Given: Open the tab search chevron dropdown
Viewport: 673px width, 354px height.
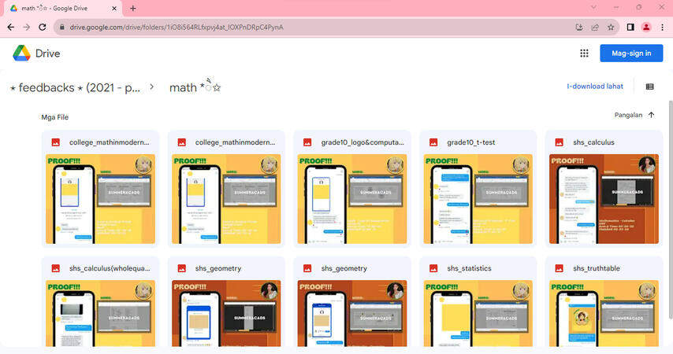Looking at the screenshot, I should (x=593, y=7).
